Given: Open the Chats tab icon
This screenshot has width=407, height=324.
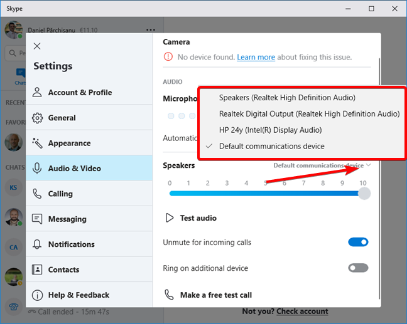Looking at the screenshot, I should tap(21, 73).
